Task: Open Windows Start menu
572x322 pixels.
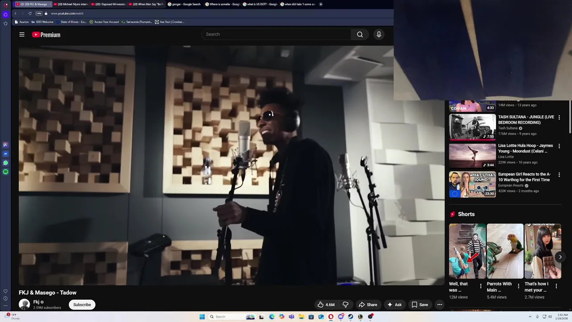Action: 202,317
